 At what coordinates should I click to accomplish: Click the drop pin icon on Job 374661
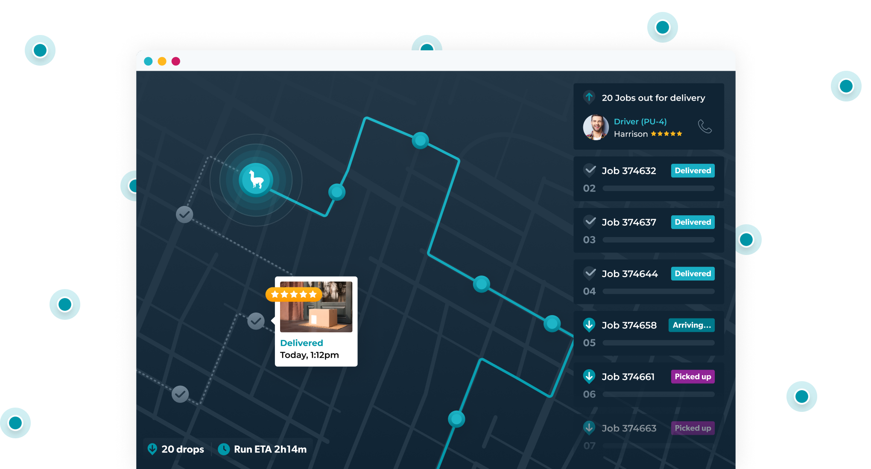[590, 376]
